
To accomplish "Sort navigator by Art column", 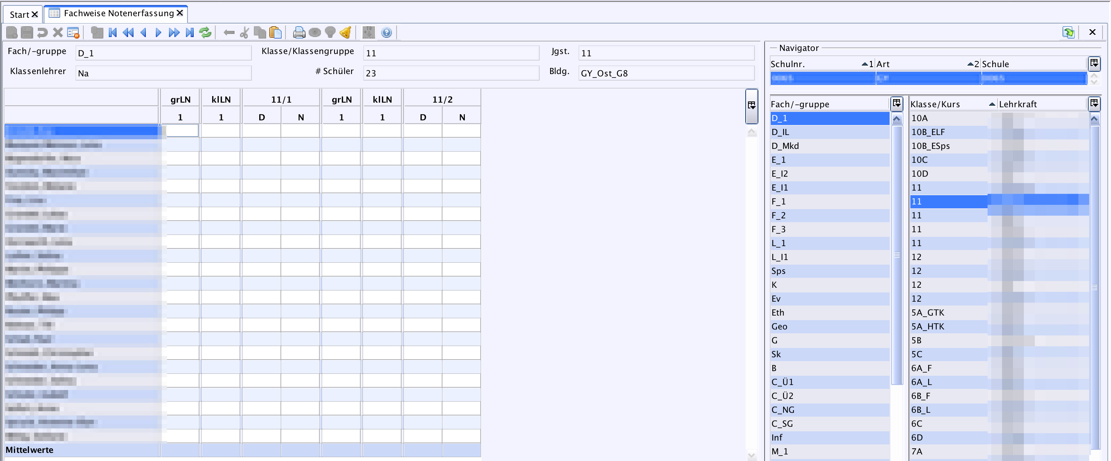I will tap(928, 64).
